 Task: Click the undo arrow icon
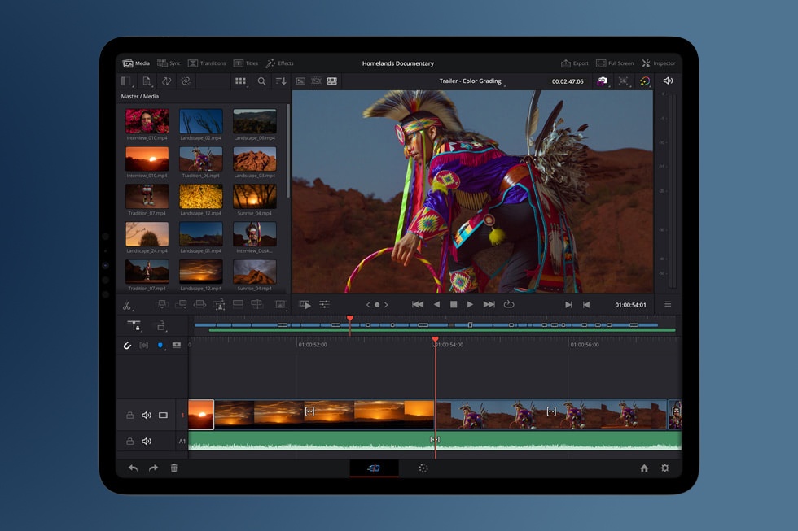click(133, 468)
